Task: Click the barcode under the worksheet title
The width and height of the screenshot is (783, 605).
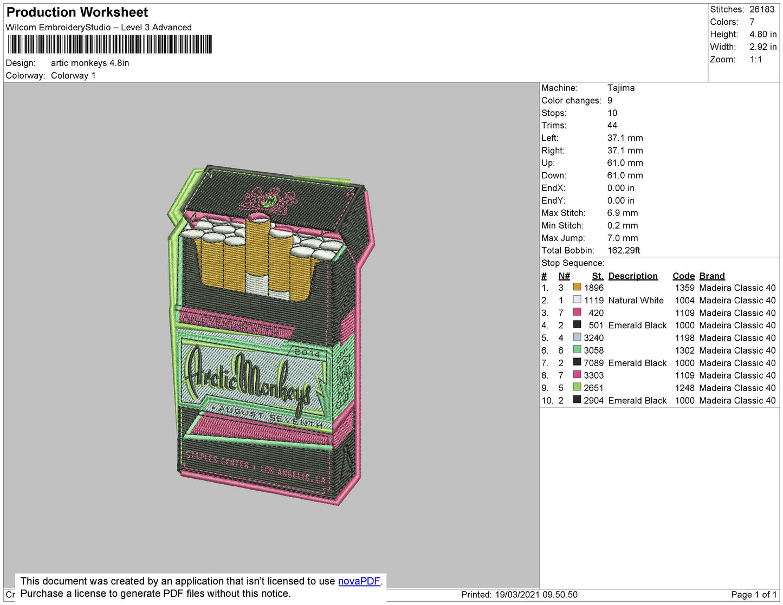Action: coord(109,44)
